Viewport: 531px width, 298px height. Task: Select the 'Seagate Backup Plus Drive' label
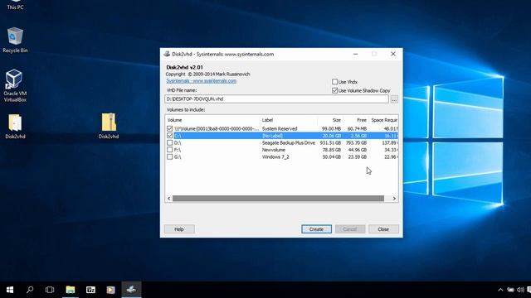pos(289,143)
